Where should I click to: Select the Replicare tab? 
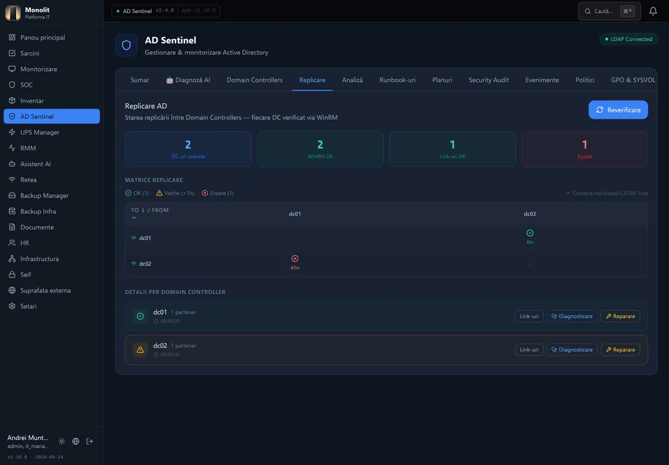(313, 80)
